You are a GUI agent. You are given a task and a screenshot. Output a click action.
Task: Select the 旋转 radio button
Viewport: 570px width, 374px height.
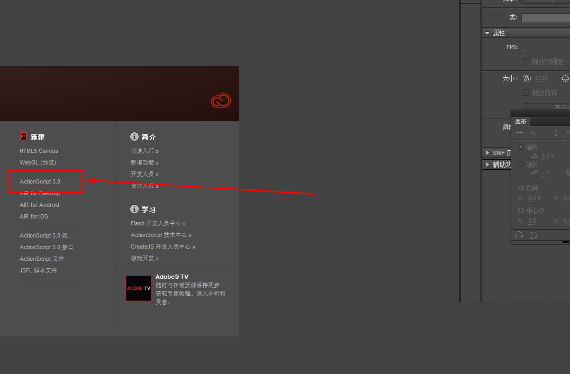521,147
